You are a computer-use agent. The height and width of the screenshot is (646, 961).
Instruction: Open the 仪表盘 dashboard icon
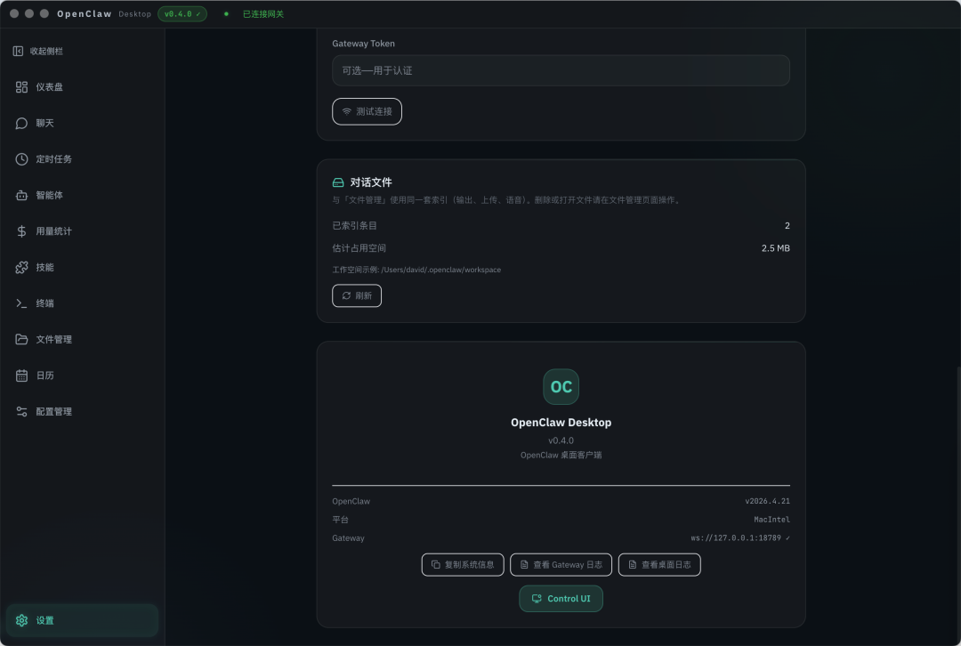(x=21, y=87)
